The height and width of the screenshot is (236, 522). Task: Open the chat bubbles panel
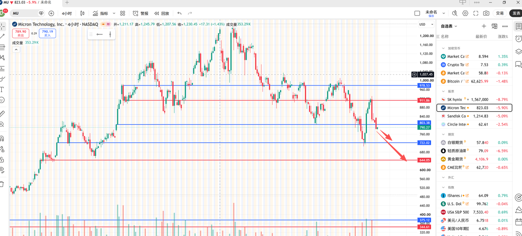[x=519, y=64]
